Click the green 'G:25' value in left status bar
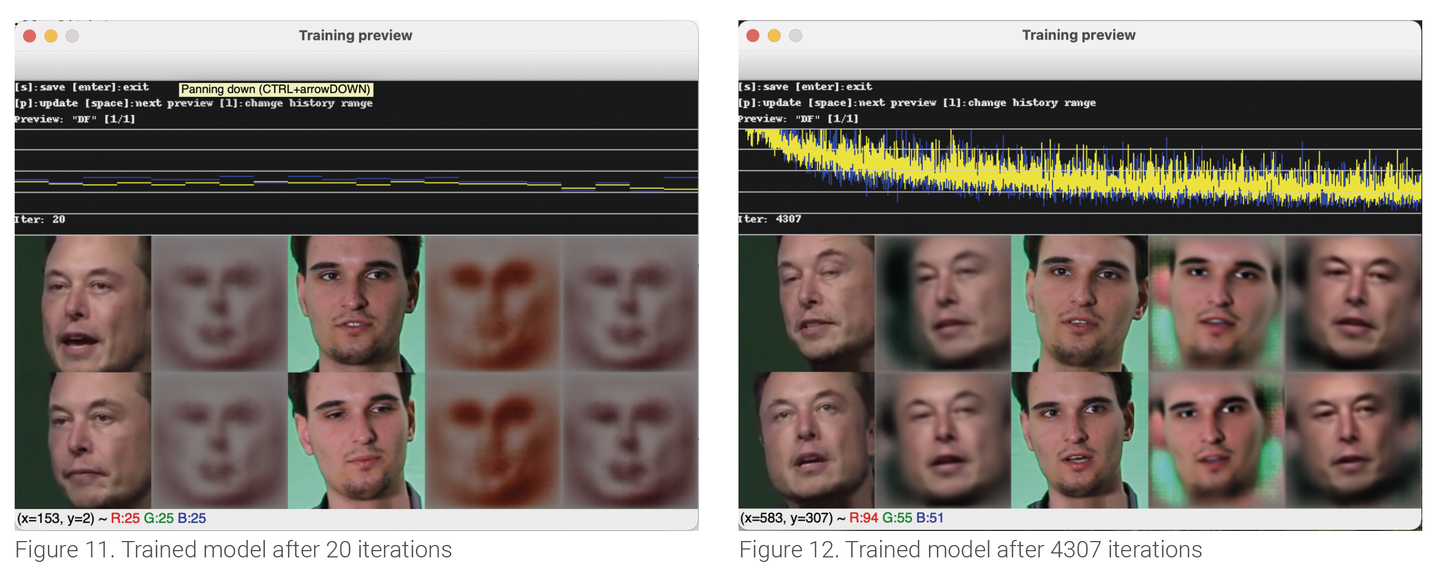This screenshot has height=576, width=1442. click(x=159, y=519)
